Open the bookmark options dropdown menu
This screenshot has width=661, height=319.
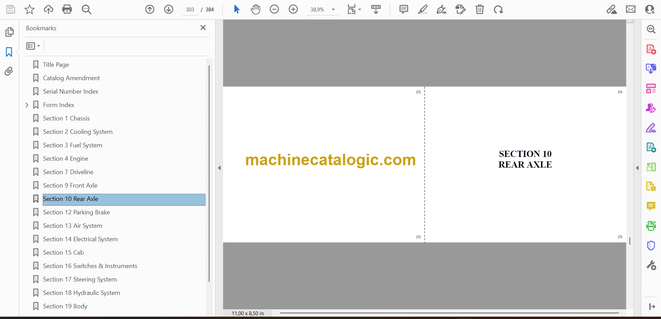33,46
